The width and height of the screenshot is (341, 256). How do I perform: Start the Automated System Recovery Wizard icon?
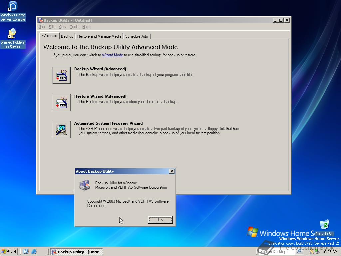62,130
